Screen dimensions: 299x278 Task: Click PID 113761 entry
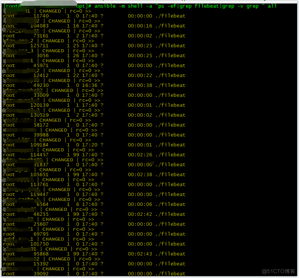pyautogui.click(x=40, y=185)
